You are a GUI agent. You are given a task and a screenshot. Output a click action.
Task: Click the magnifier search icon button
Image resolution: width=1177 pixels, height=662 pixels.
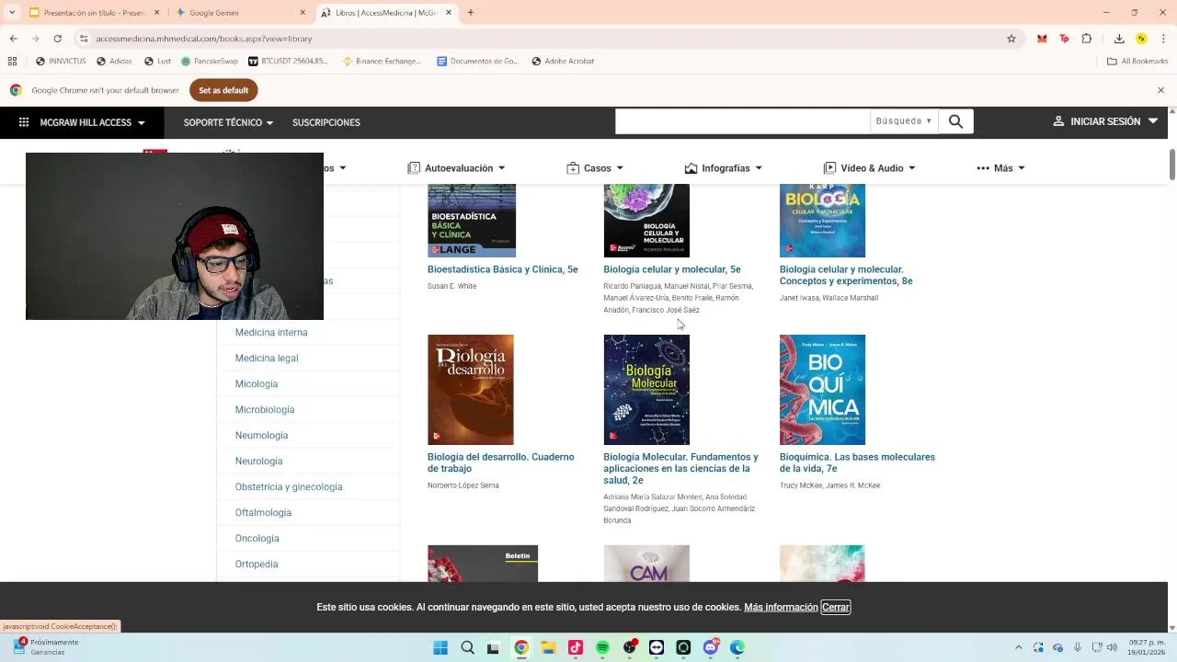(955, 121)
